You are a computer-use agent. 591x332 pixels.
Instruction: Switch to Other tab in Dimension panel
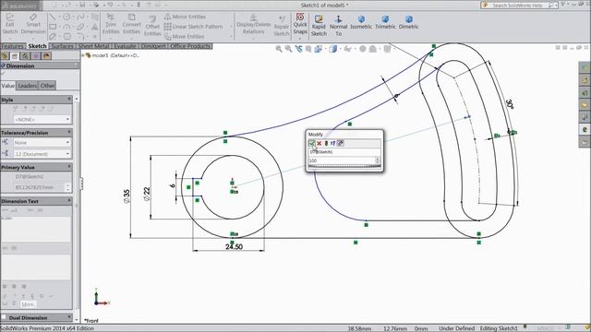47,86
